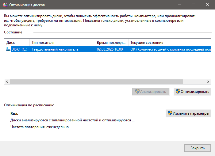Click the horizontal scrollbar thumb
The height and width of the screenshot is (156, 215).
click(x=96, y=82)
